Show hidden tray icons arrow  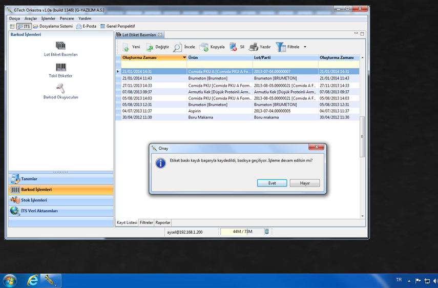pos(409,281)
